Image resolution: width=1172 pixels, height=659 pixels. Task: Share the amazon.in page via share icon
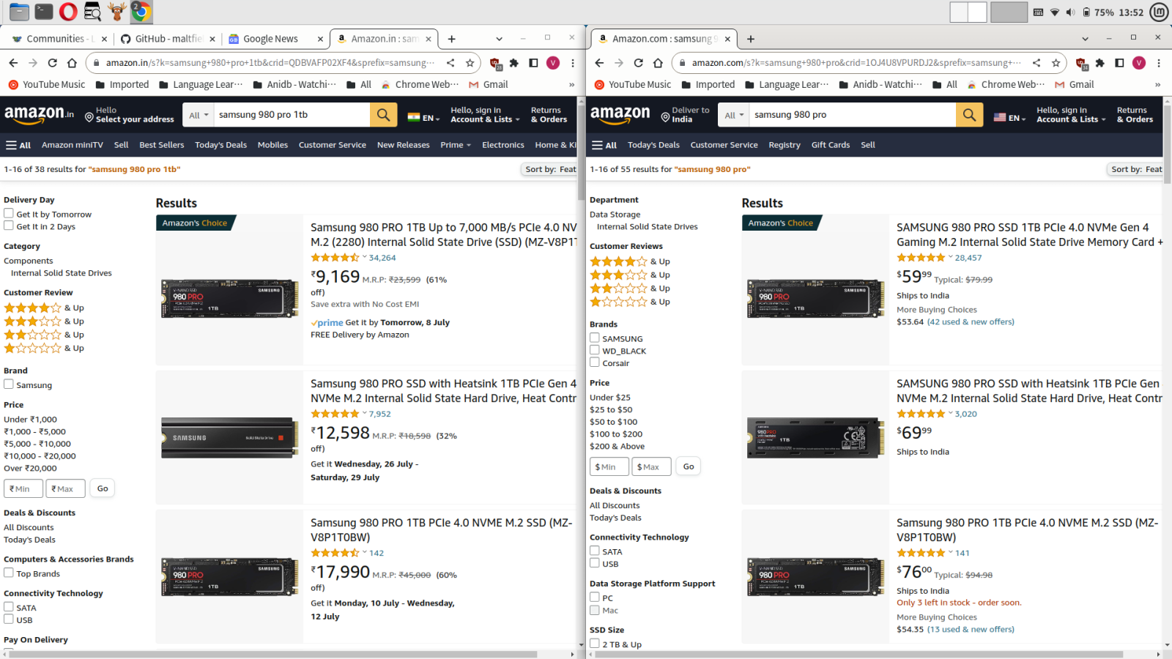pyautogui.click(x=450, y=63)
